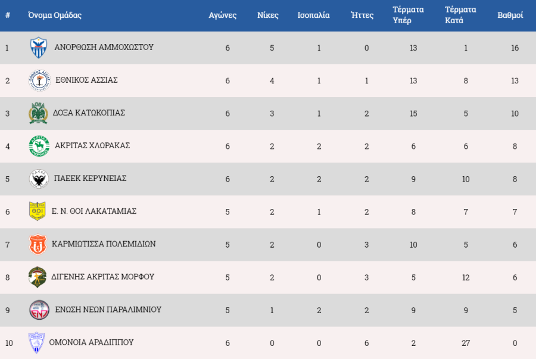Select points value 7 for Ε. Ν. ΘΟΙ ΛΑΚΑΤΑΜΙΑΣ
Viewport: 536px width, 359px height.
pos(515,212)
